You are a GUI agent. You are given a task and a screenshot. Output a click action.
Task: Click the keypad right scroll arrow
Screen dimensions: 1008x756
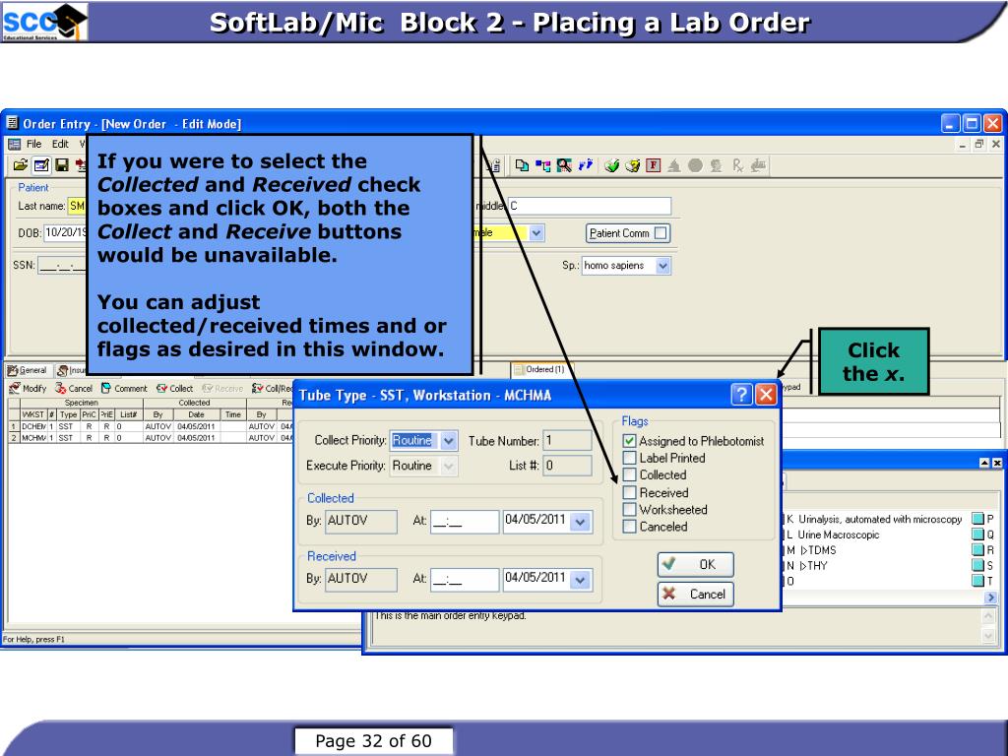990,598
